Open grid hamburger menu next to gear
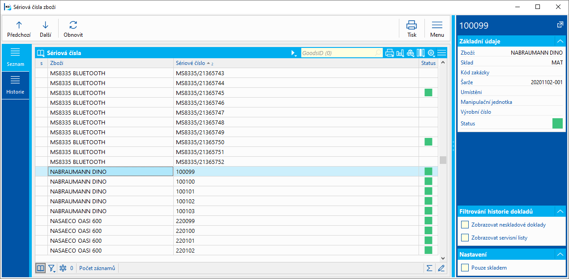Screen dimensions: 569x279 (x=442, y=53)
